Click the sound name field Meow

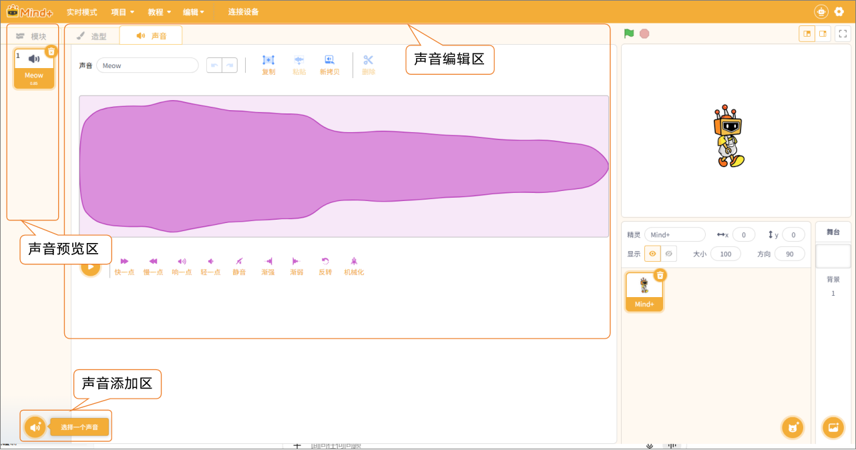(147, 65)
